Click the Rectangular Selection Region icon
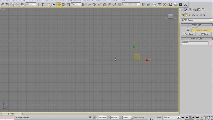 point(48,5)
